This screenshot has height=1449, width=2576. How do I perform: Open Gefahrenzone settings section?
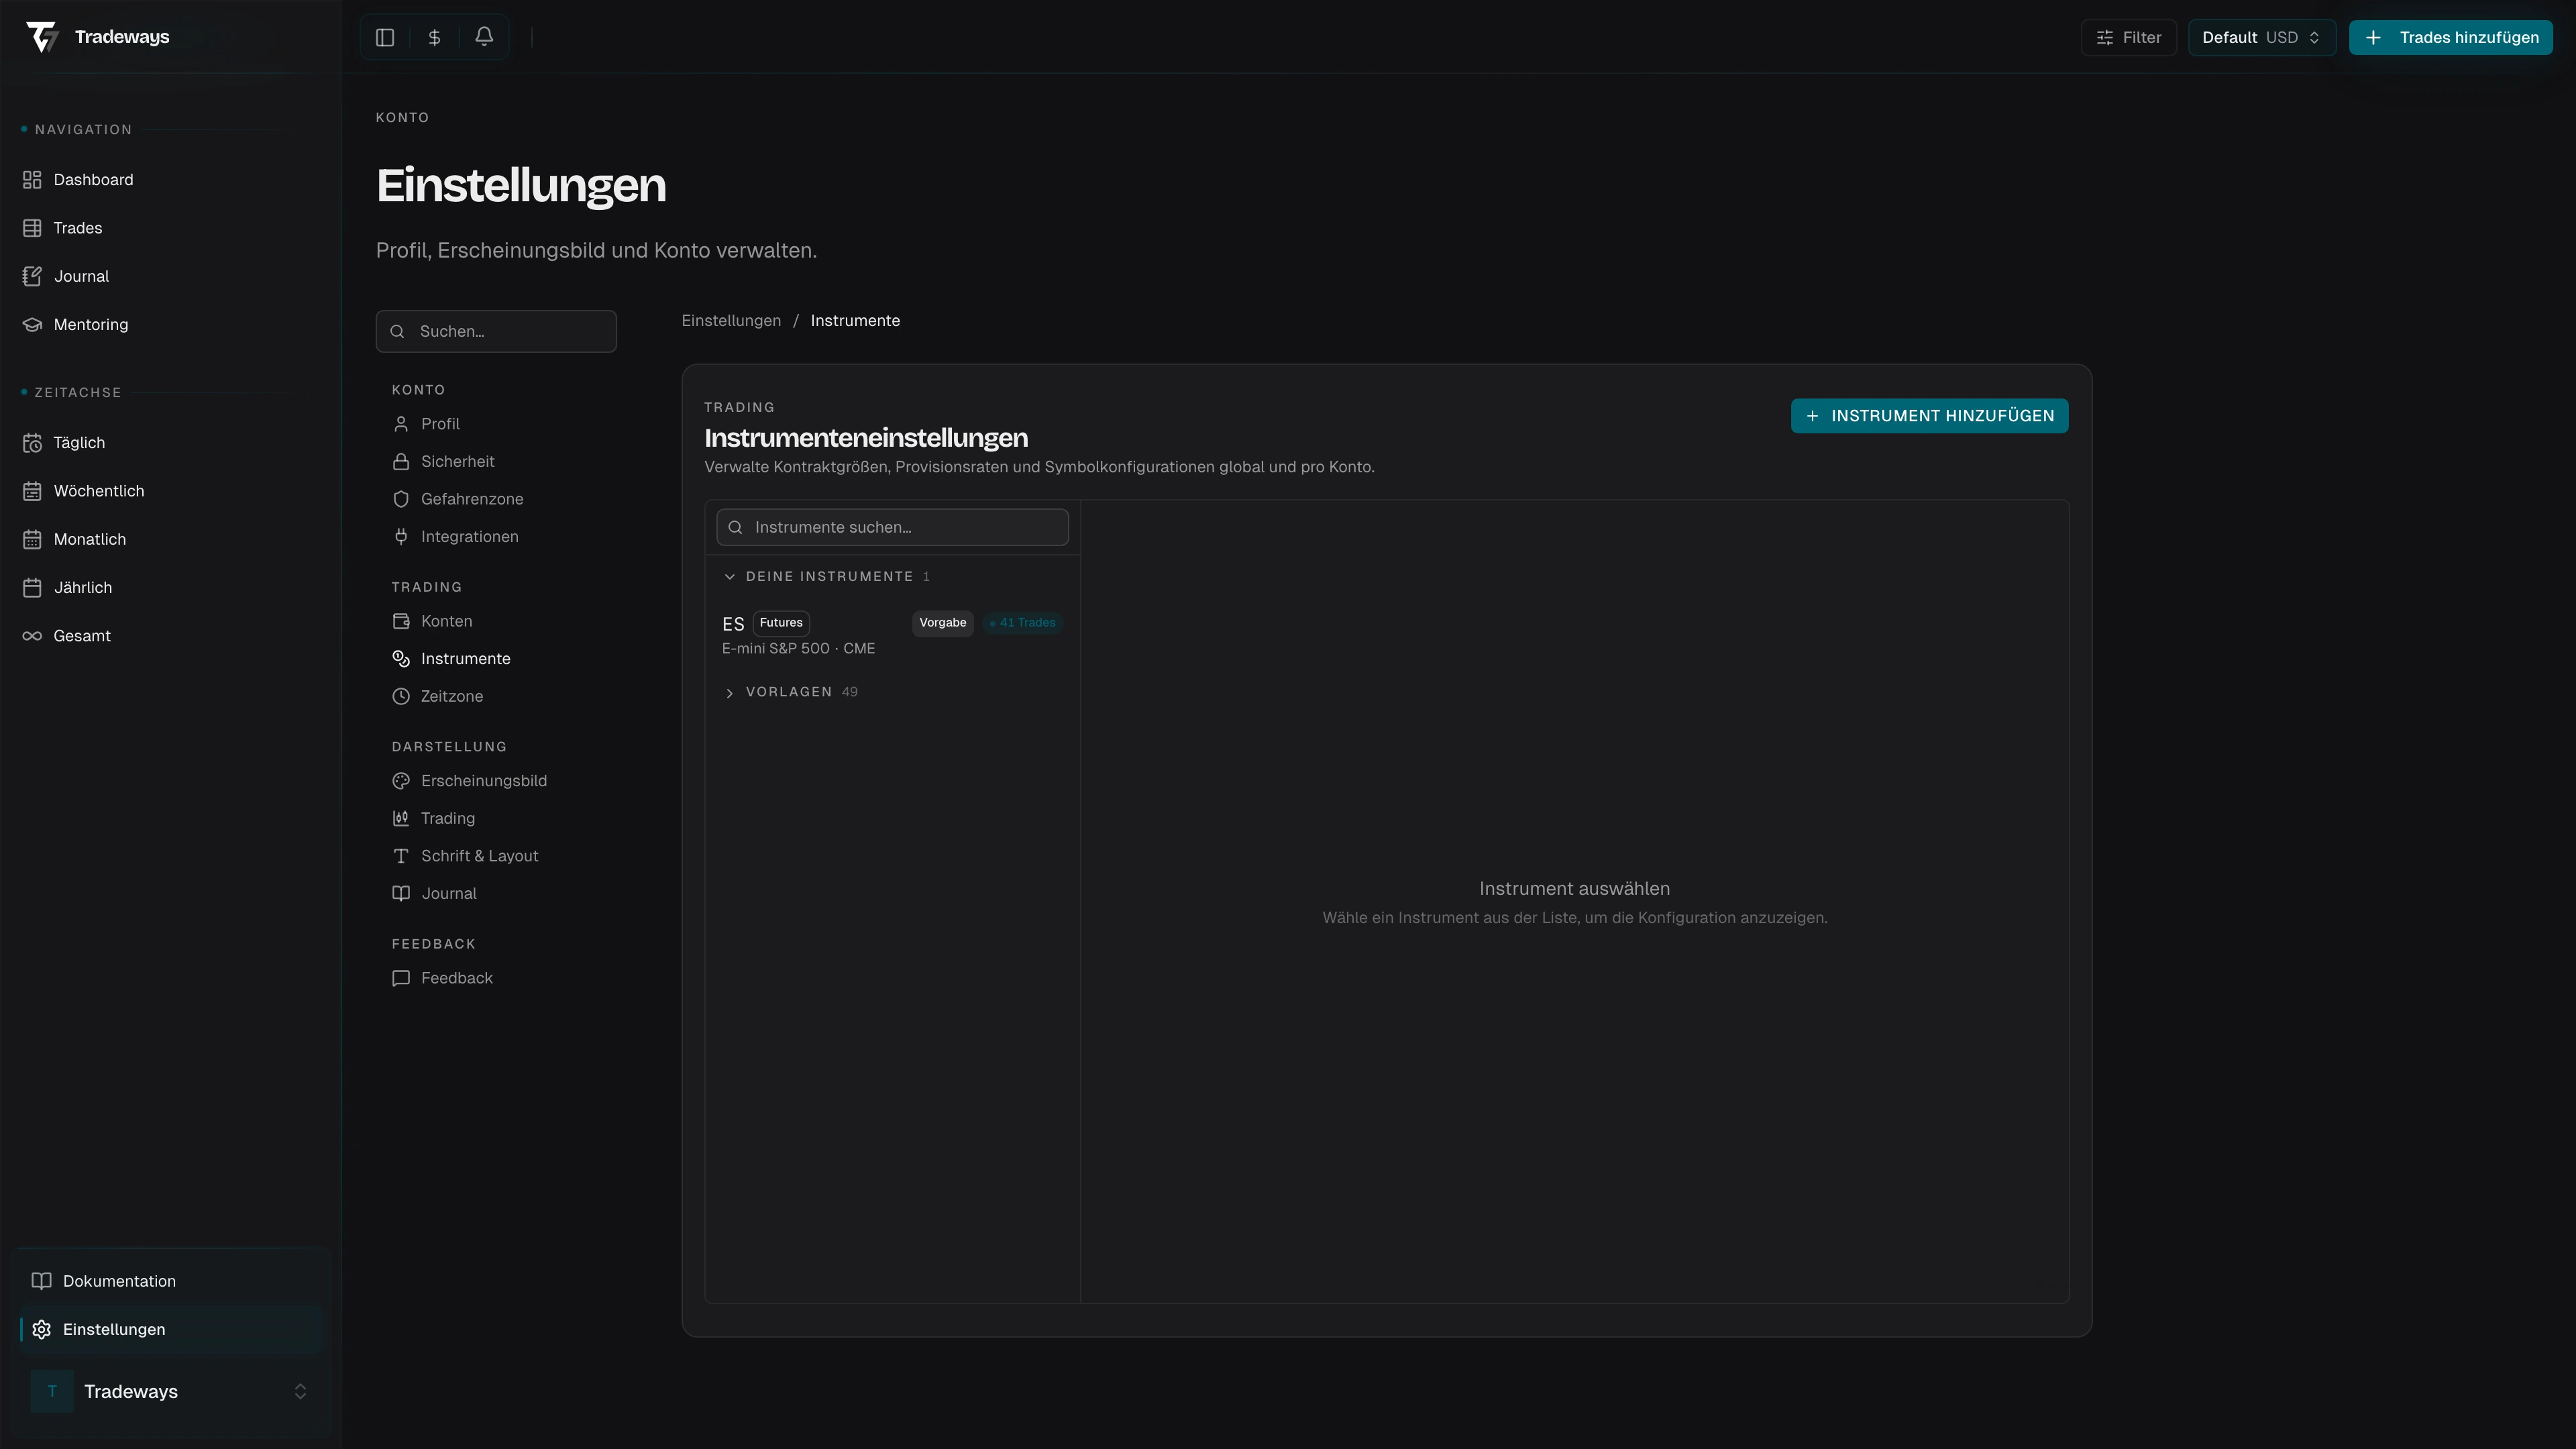[471, 499]
